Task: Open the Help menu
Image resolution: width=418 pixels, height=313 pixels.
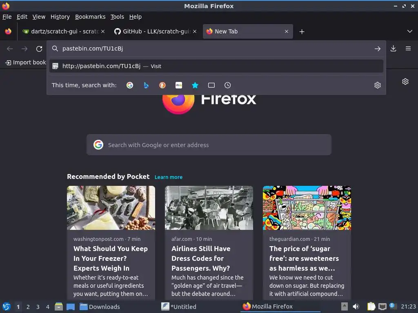Action: click(x=136, y=17)
